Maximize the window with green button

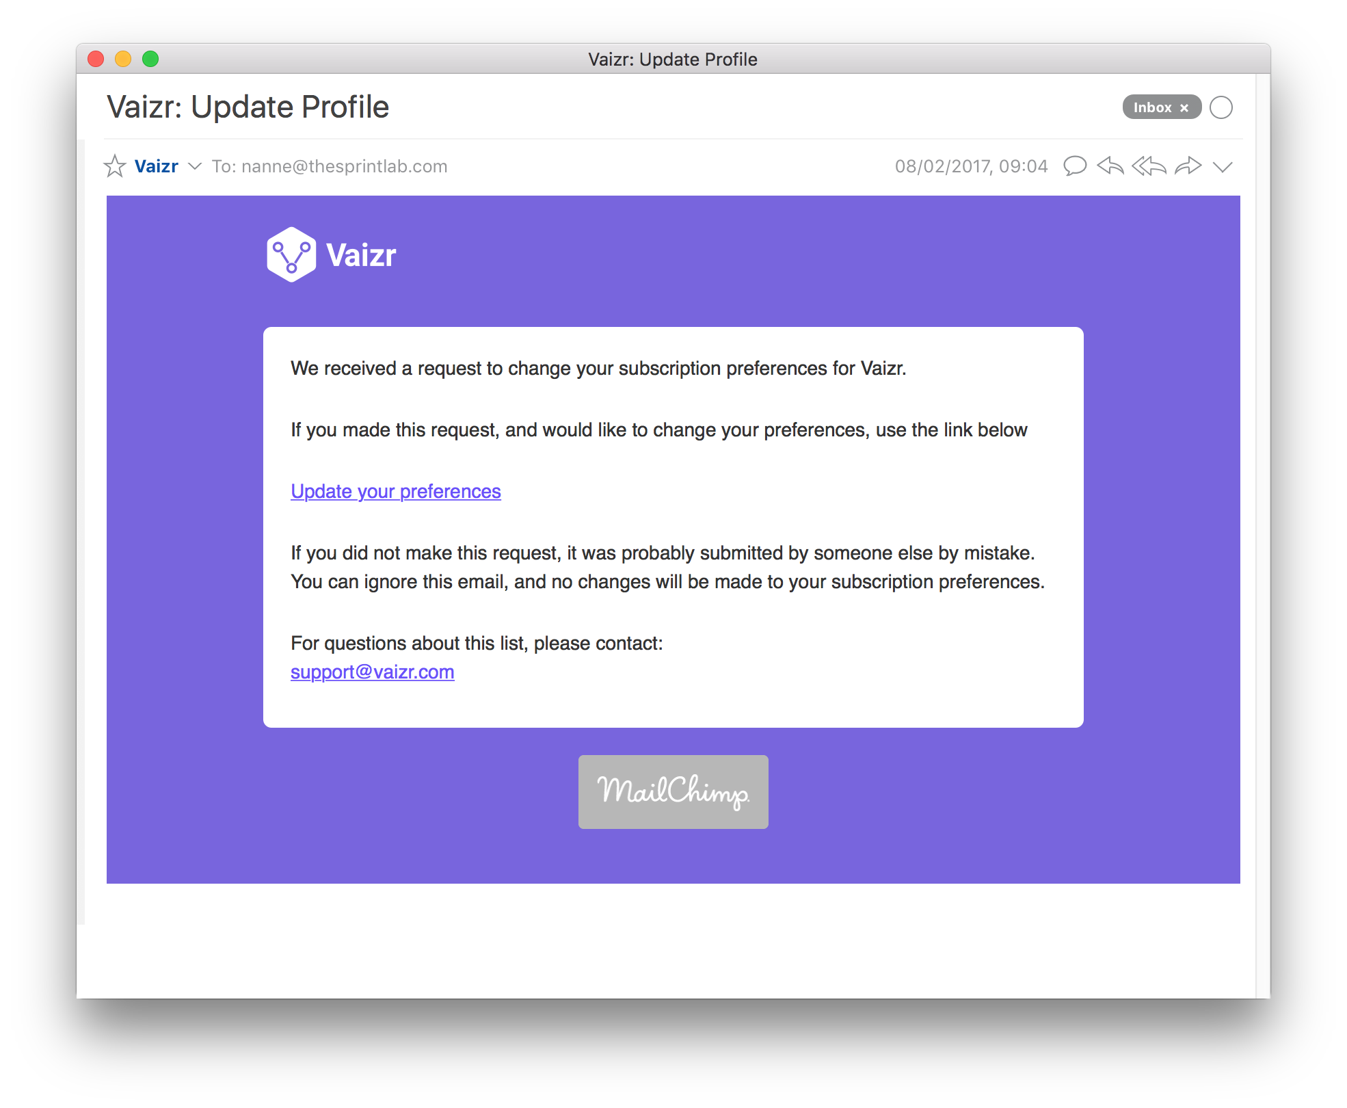[150, 59]
